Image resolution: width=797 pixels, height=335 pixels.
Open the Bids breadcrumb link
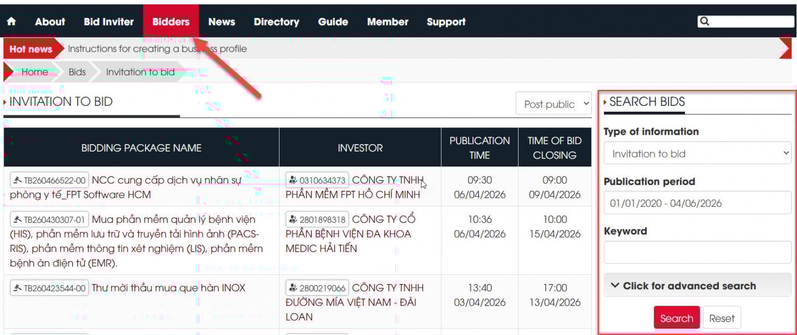pyautogui.click(x=77, y=72)
